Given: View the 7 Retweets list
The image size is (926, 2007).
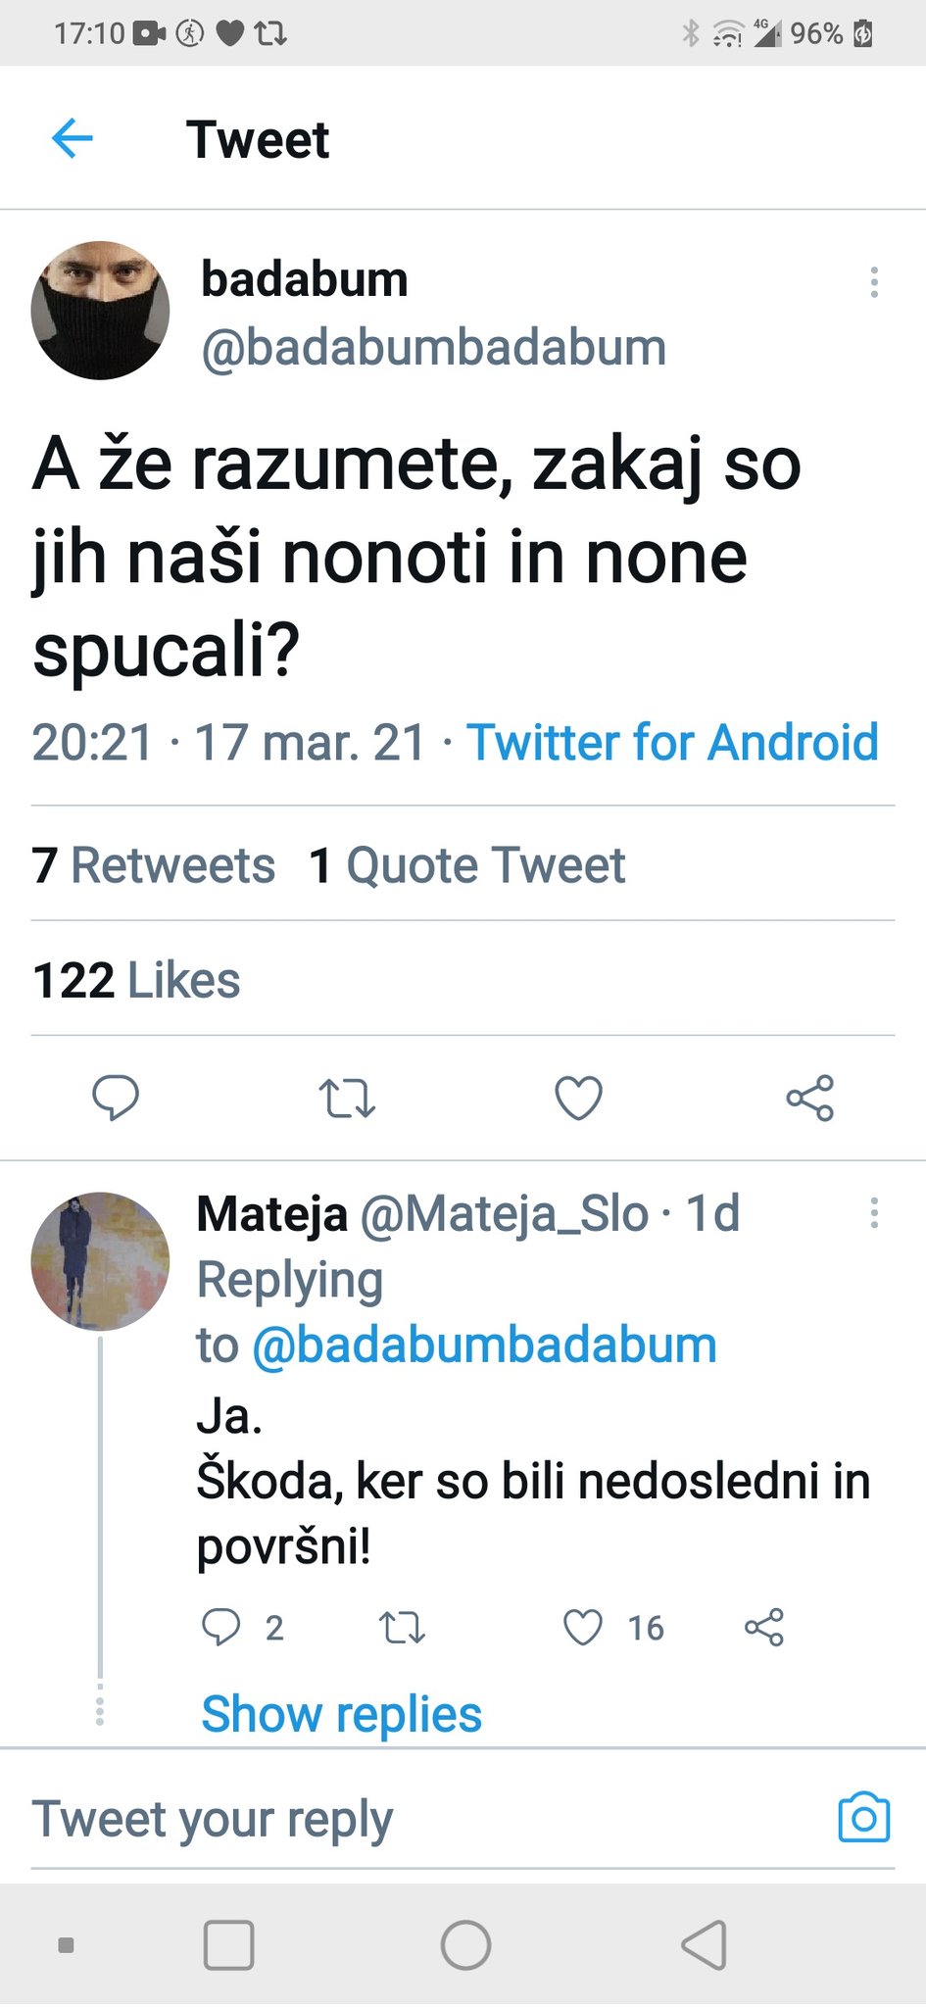Looking at the screenshot, I should point(154,865).
